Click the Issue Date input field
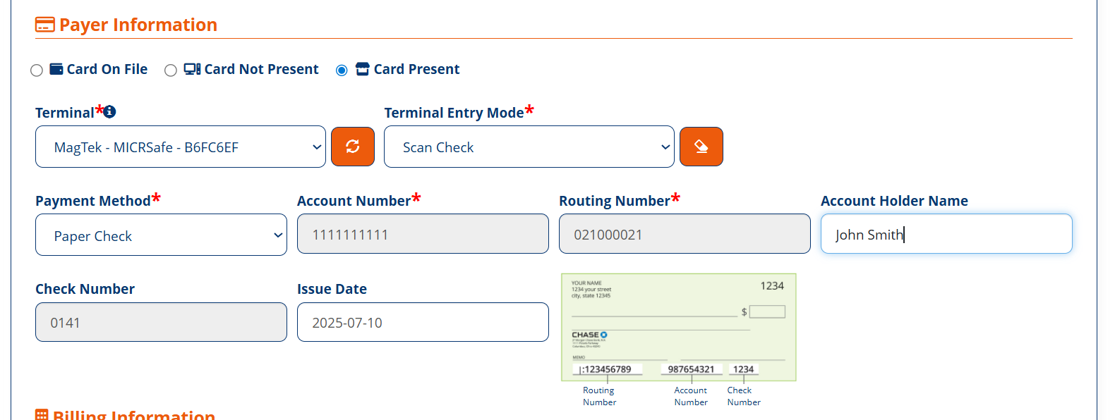The image size is (1115, 420). (x=423, y=322)
